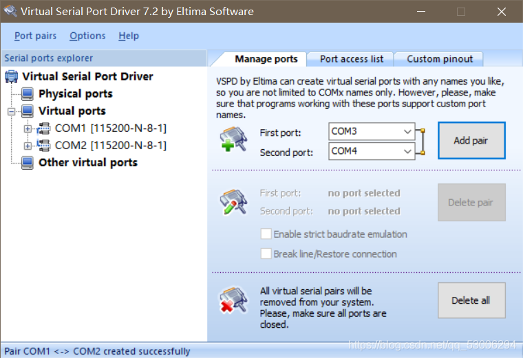Open the Port pairs menu
This screenshot has height=358, width=523.
click(35, 36)
